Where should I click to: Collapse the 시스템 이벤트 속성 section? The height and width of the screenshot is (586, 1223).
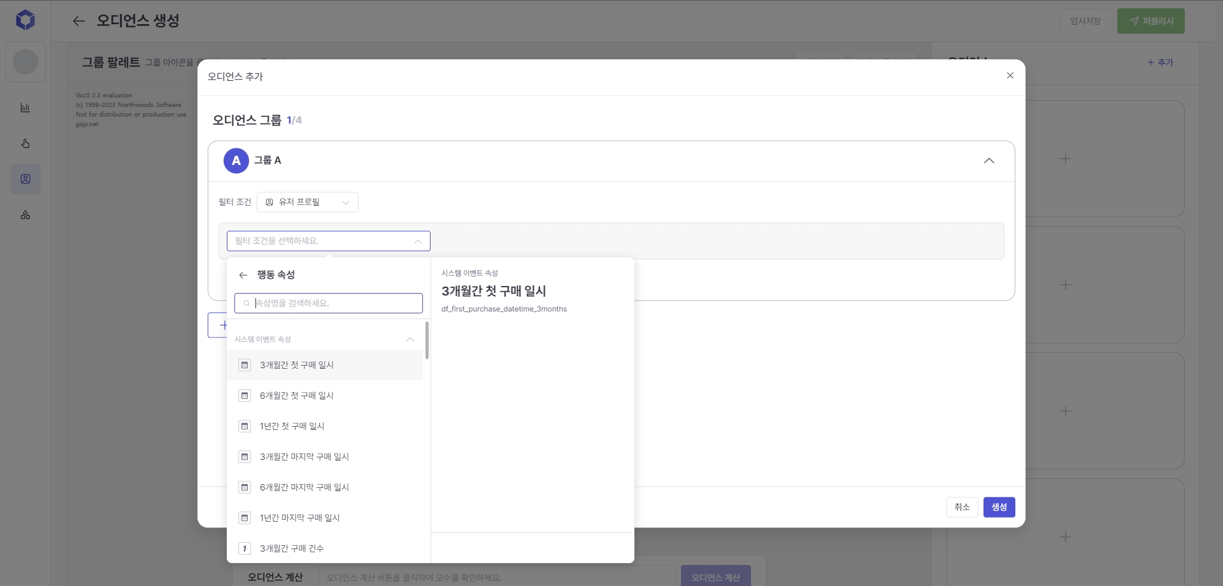tap(410, 339)
